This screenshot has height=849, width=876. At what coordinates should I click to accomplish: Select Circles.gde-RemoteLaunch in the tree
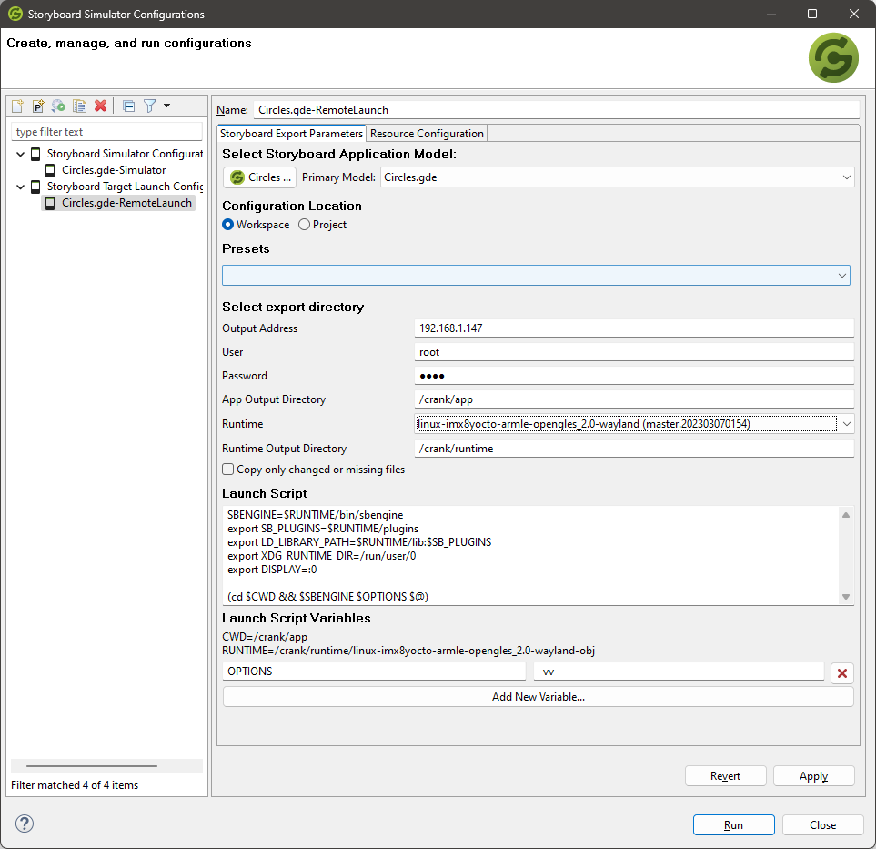click(x=126, y=203)
